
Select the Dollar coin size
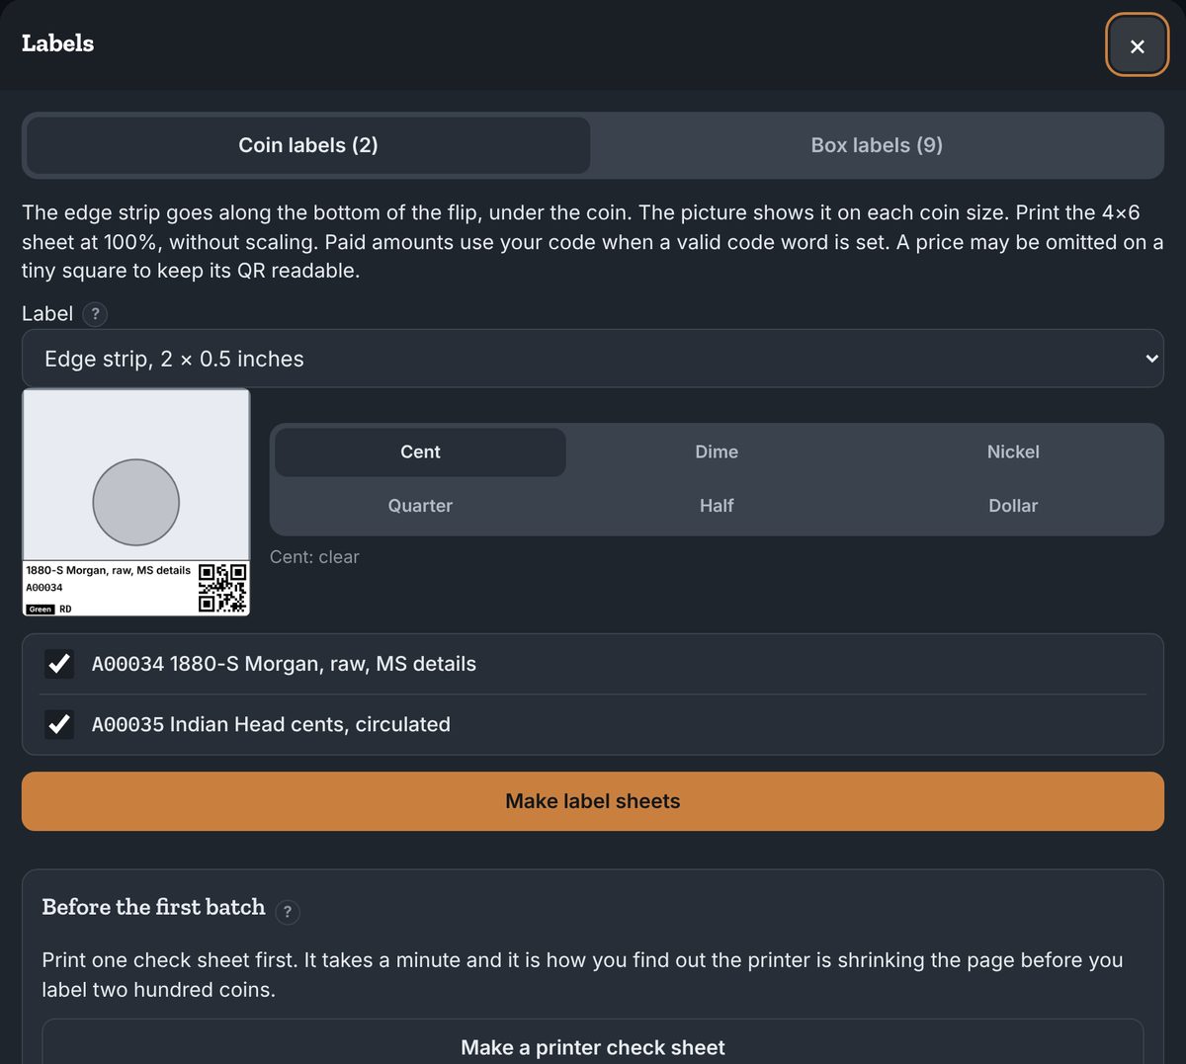1013,506
